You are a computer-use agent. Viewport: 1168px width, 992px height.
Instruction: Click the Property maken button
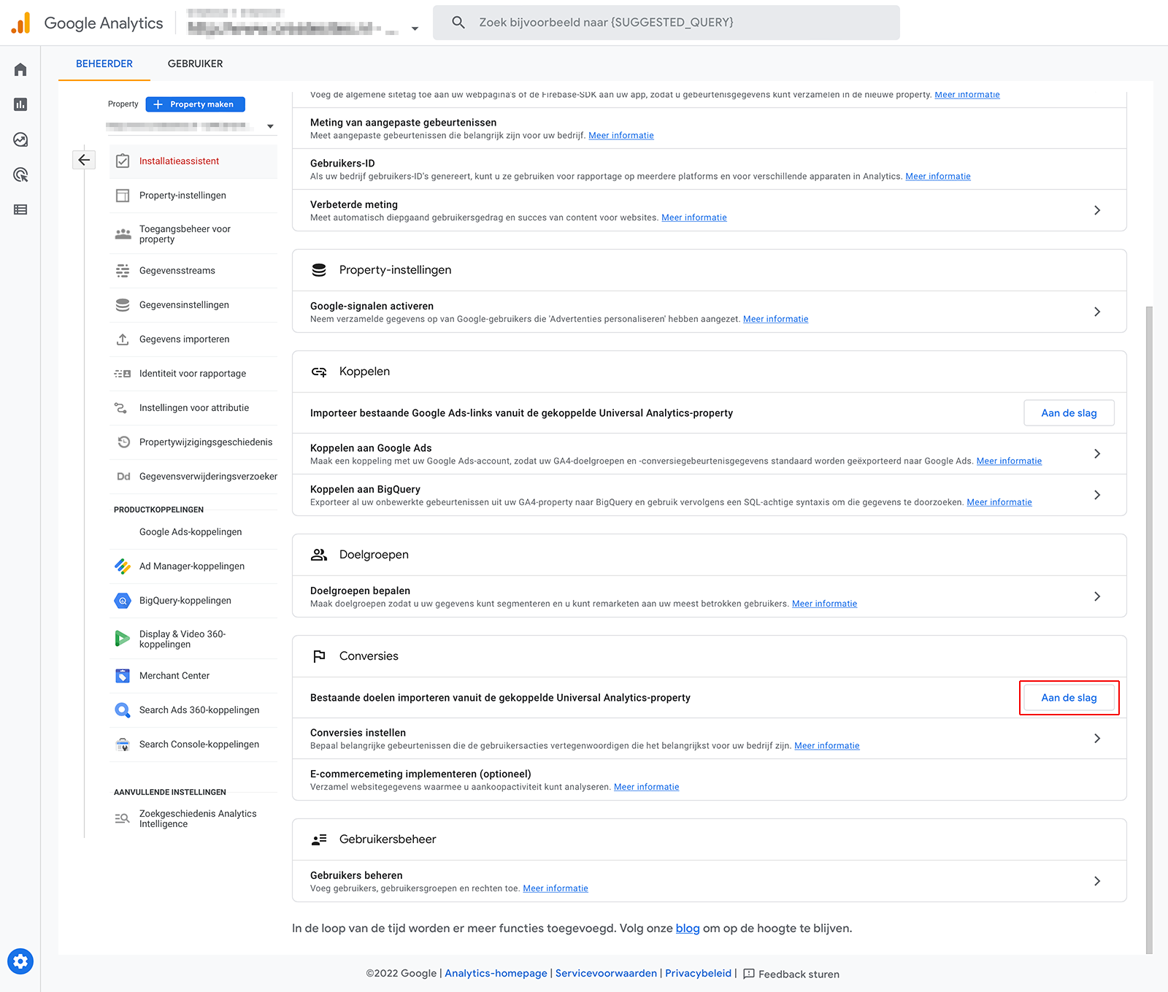tap(195, 104)
